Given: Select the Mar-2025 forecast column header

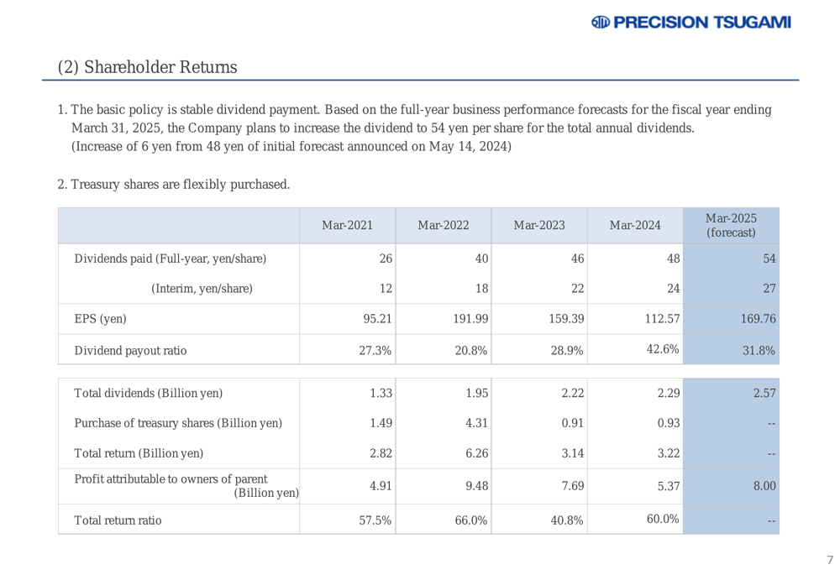Looking at the screenshot, I should point(731,225).
